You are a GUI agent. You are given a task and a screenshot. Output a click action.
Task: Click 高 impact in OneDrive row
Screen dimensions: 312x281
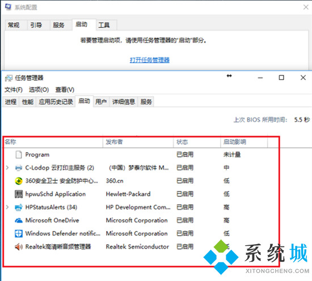point(226,220)
